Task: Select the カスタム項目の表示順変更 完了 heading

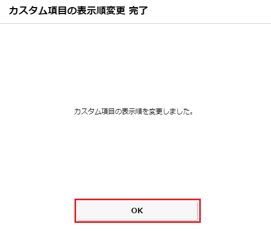Action: coord(78,11)
